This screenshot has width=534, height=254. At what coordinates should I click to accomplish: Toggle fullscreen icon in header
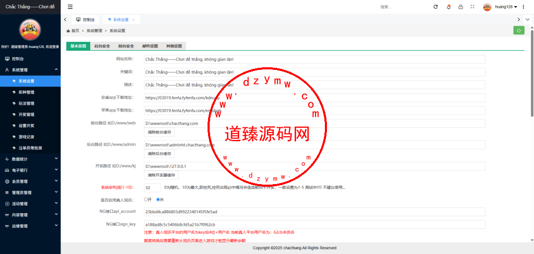pyautogui.click(x=472, y=7)
